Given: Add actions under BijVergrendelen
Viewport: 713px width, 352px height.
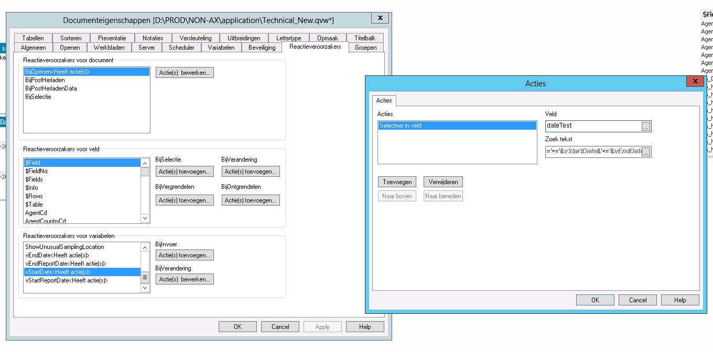Looking at the screenshot, I should [185, 200].
